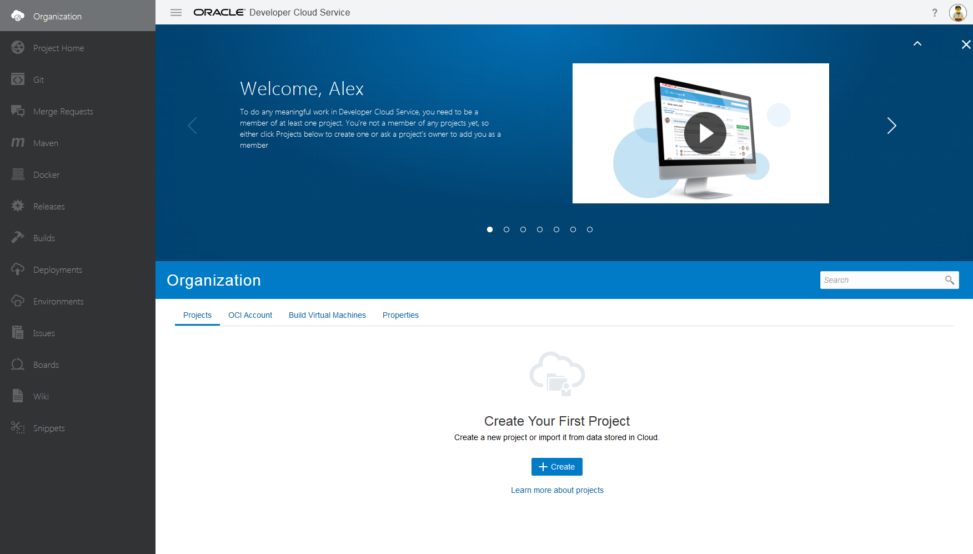Go to Merge Requests label
The width and height of the screenshot is (973, 554).
pos(63,112)
